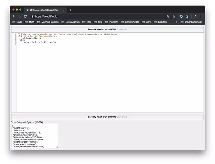Screen dimensions: 215x164
Task: Open the Communicate bookmarks folder
Action: pyautogui.click(x=130, y=22)
